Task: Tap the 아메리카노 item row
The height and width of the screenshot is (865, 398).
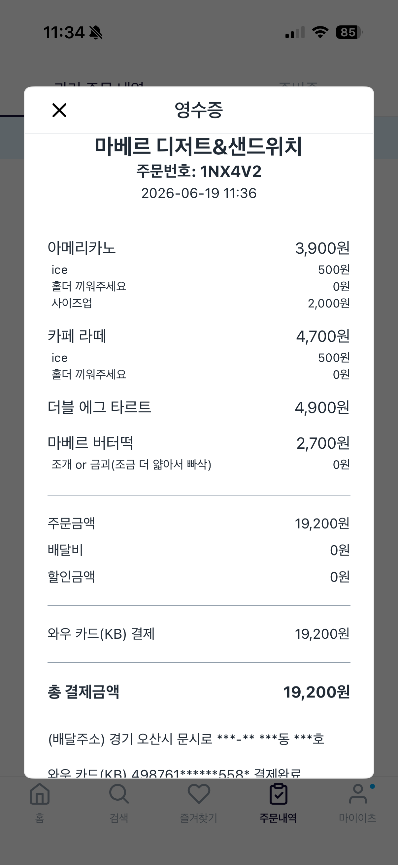Action: (x=199, y=248)
